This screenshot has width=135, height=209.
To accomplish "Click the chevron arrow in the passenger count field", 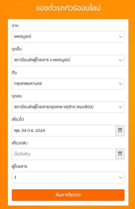I will [121, 177].
